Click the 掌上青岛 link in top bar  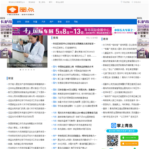(42, 2)
